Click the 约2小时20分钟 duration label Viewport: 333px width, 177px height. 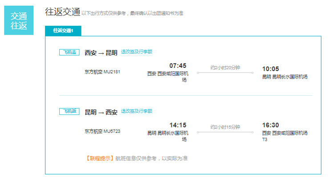225,67
